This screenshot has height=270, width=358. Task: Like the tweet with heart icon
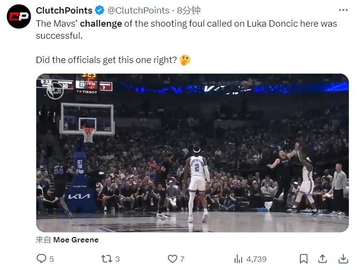coord(172,259)
